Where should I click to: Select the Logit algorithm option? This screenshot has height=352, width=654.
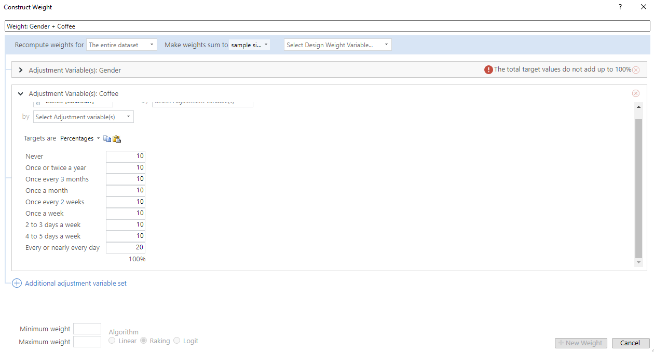tap(177, 341)
